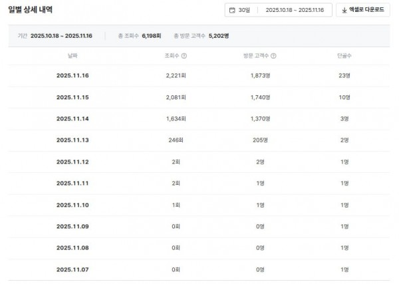
Task: Click the calendar icon in date selector
Action: [232, 11]
